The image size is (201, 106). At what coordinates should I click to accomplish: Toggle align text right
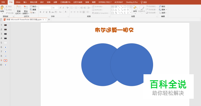coord(78,12)
